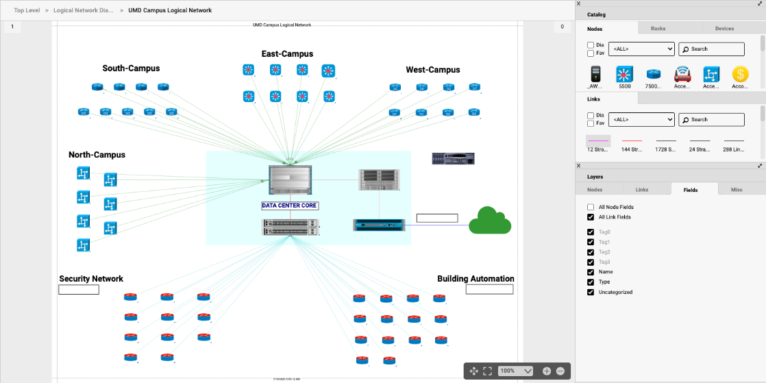Zoom in with the plus button
The height and width of the screenshot is (383, 766).
pyautogui.click(x=547, y=371)
